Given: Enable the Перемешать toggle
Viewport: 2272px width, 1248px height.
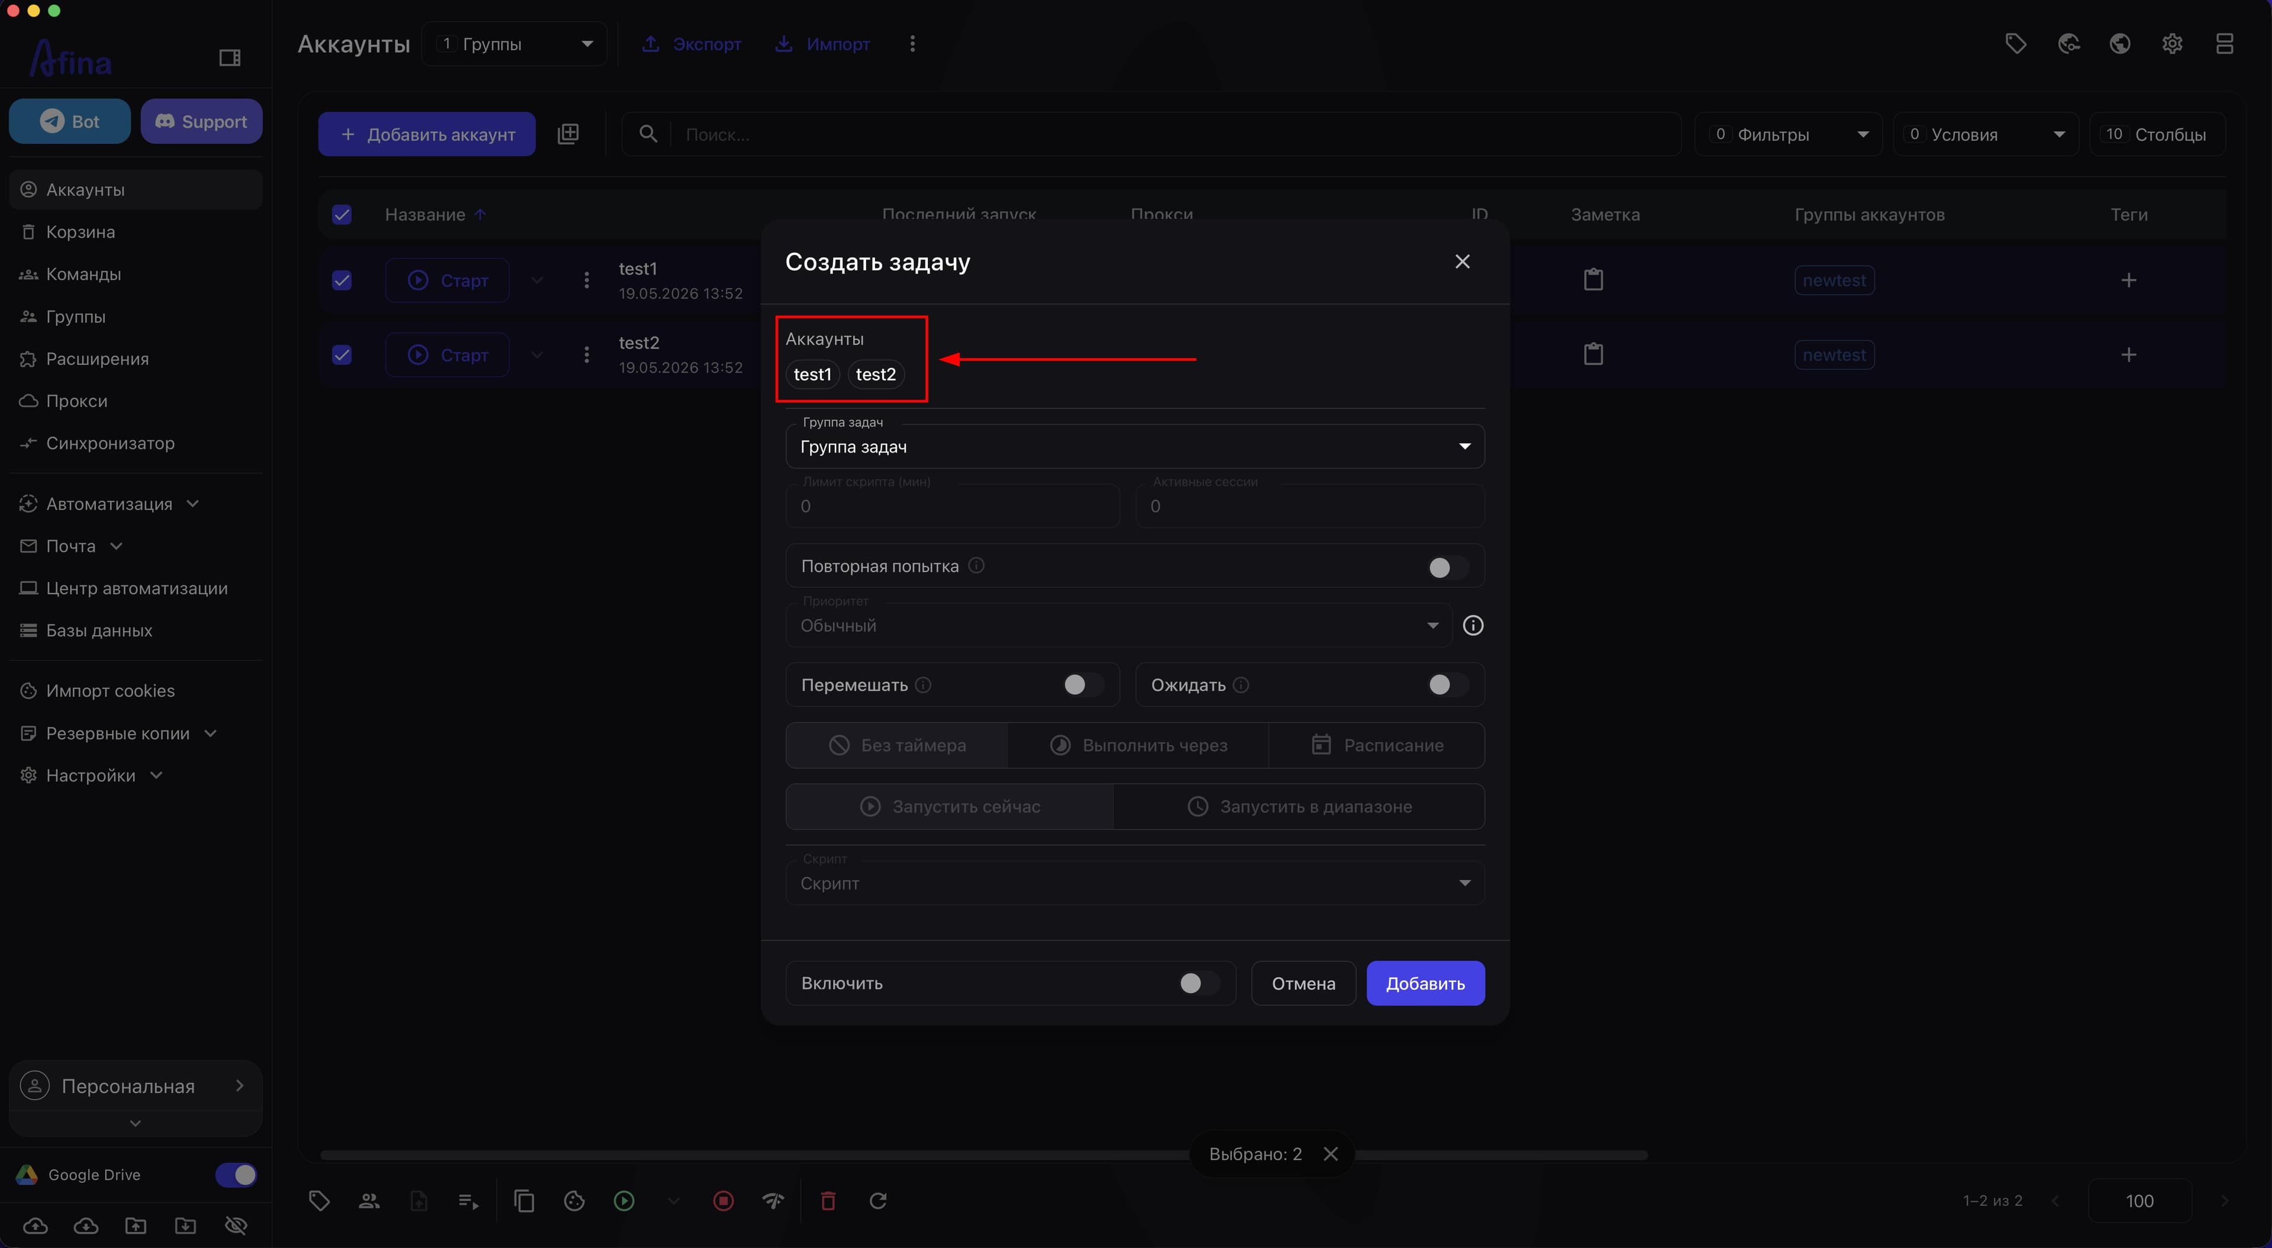Looking at the screenshot, I should [1083, 686].
